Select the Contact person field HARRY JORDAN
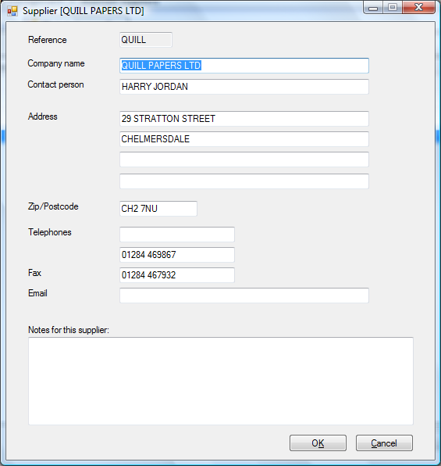The image size is (441, 466). click(244, 87)
